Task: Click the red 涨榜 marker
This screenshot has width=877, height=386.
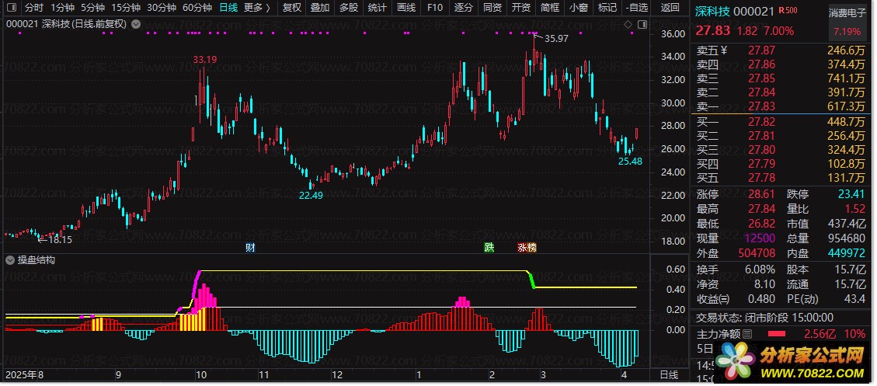Action: (527, 247)
